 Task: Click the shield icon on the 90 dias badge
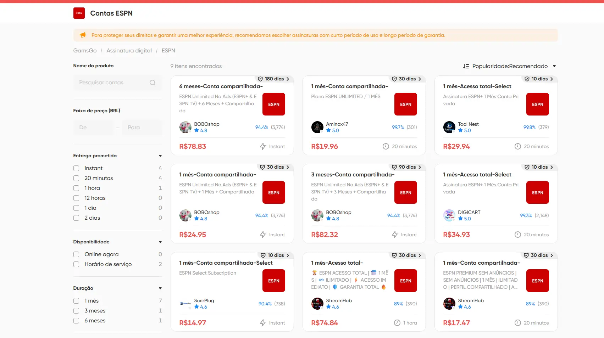tap(394, 167)
